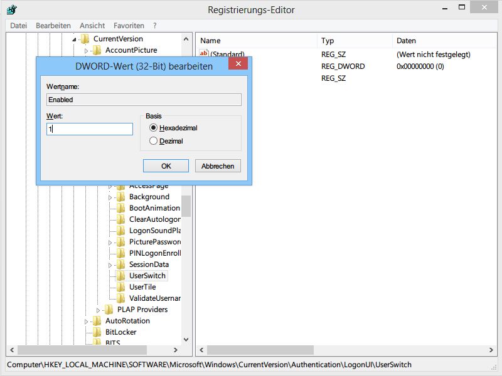
Task: Click the tree pane horizontal scrollbar thumb
Action: click(82, 350)
